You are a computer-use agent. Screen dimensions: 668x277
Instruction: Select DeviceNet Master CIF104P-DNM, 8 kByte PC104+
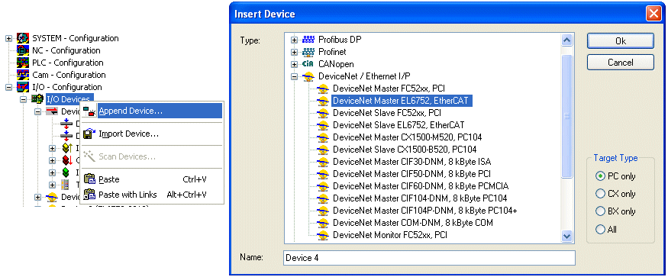424,211
